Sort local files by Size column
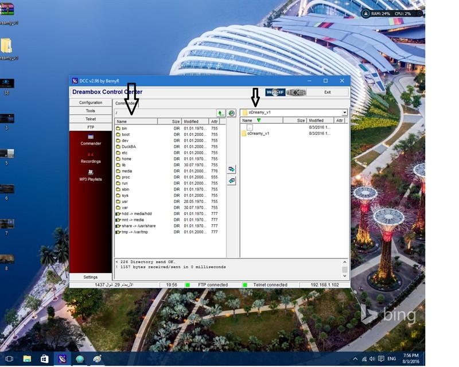459x367 pixels. point(295,120)
